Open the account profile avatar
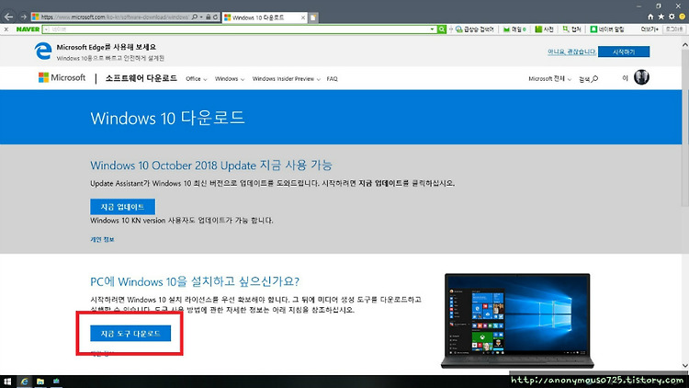Screen dimensions: 689x388 tap(641, 77)
